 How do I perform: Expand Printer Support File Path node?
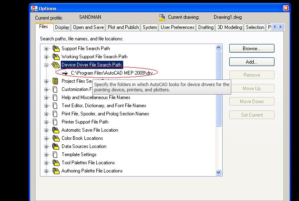tap(46, 122)
